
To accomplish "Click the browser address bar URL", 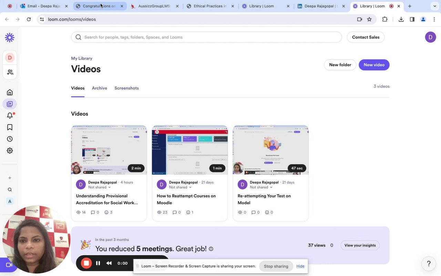I will click(x=72, y=19).
